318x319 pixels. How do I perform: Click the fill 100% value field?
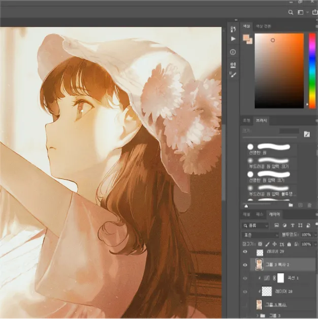(306, 244)
